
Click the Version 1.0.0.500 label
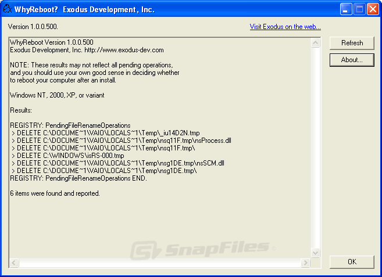click(33, 27)
